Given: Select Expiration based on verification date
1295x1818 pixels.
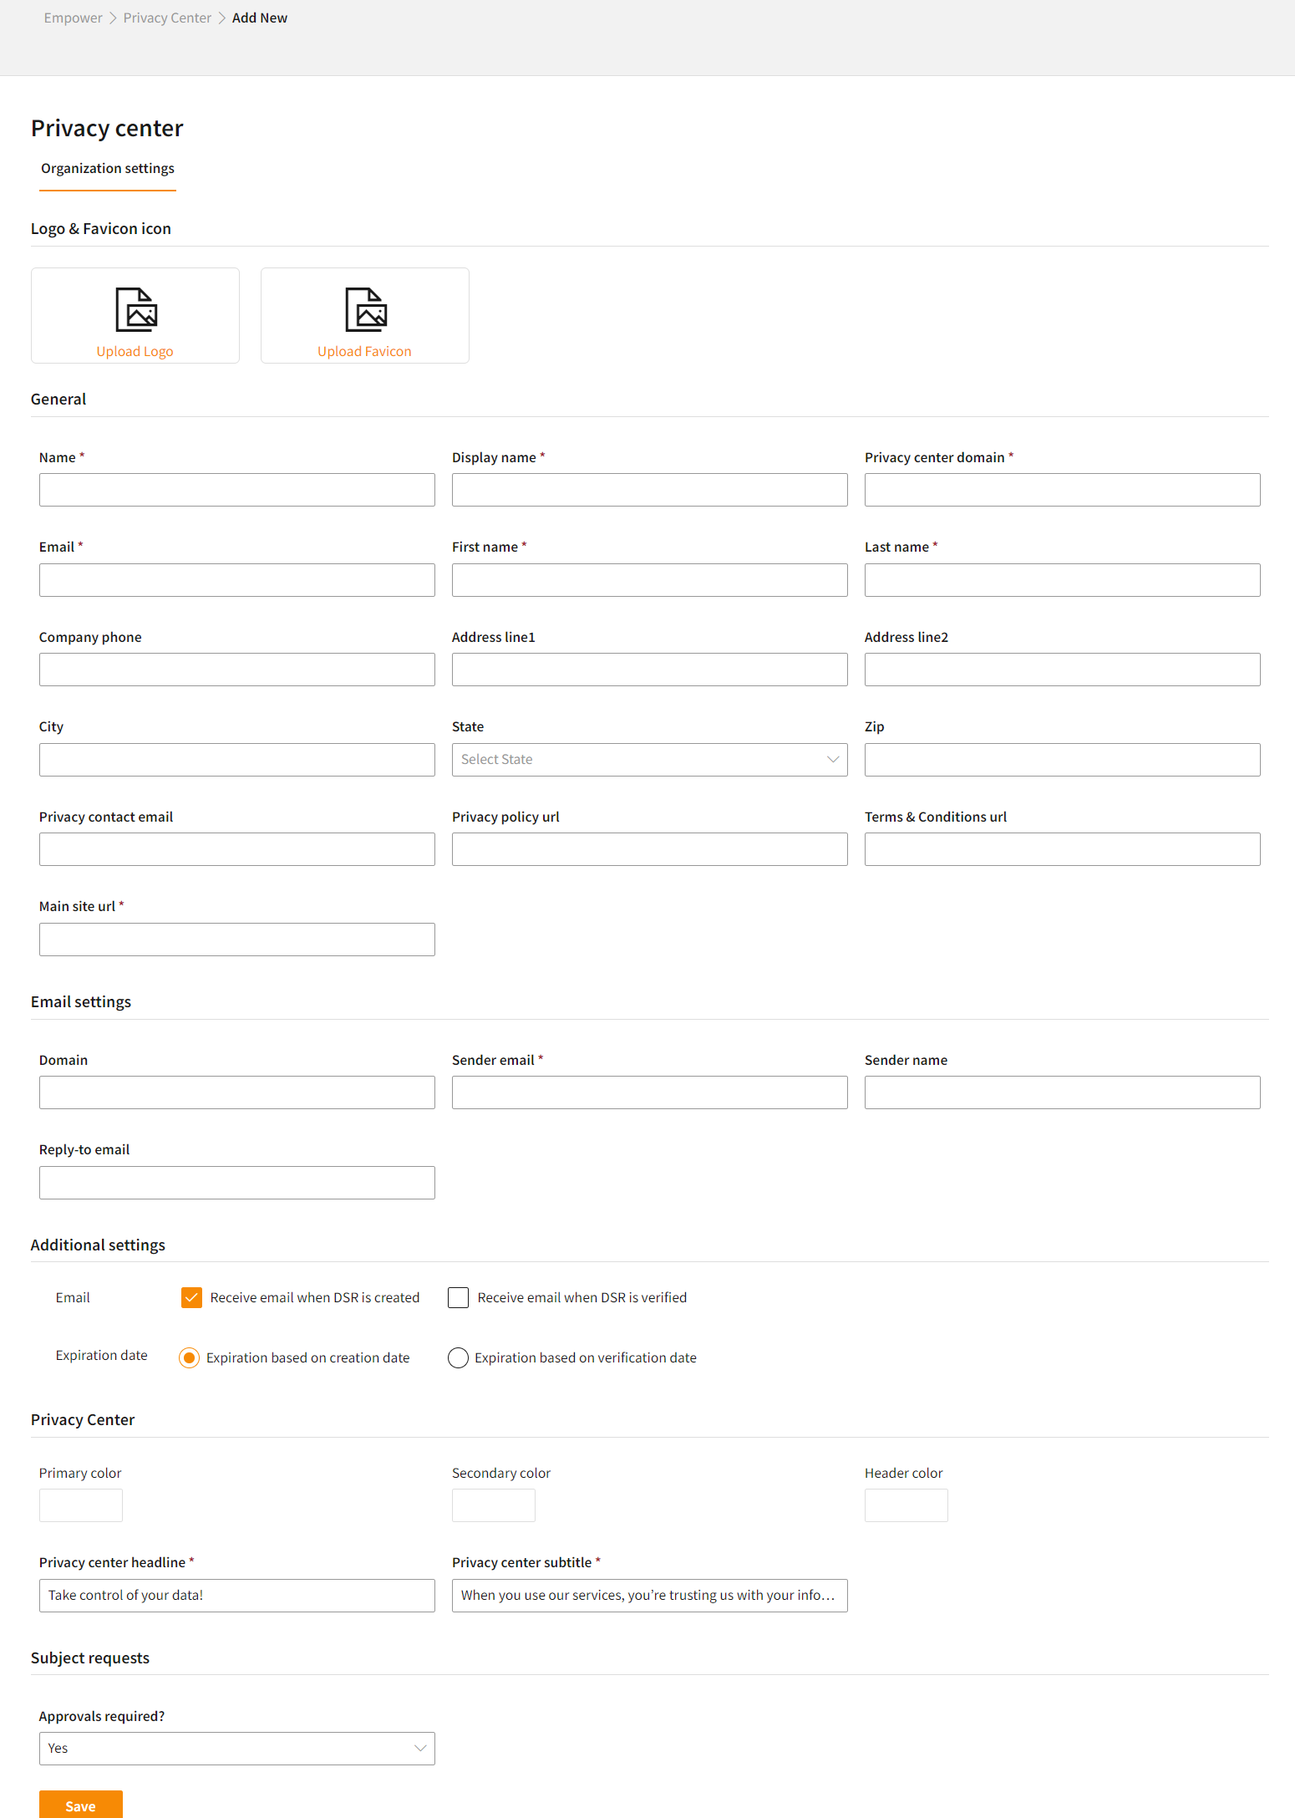Looking at the screenshot, I should coord(458,1357).
